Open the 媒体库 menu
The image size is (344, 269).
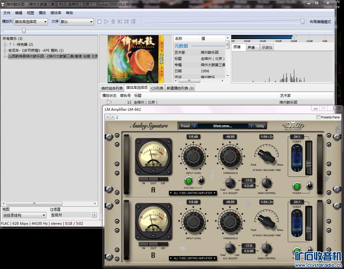pos(56,13)
